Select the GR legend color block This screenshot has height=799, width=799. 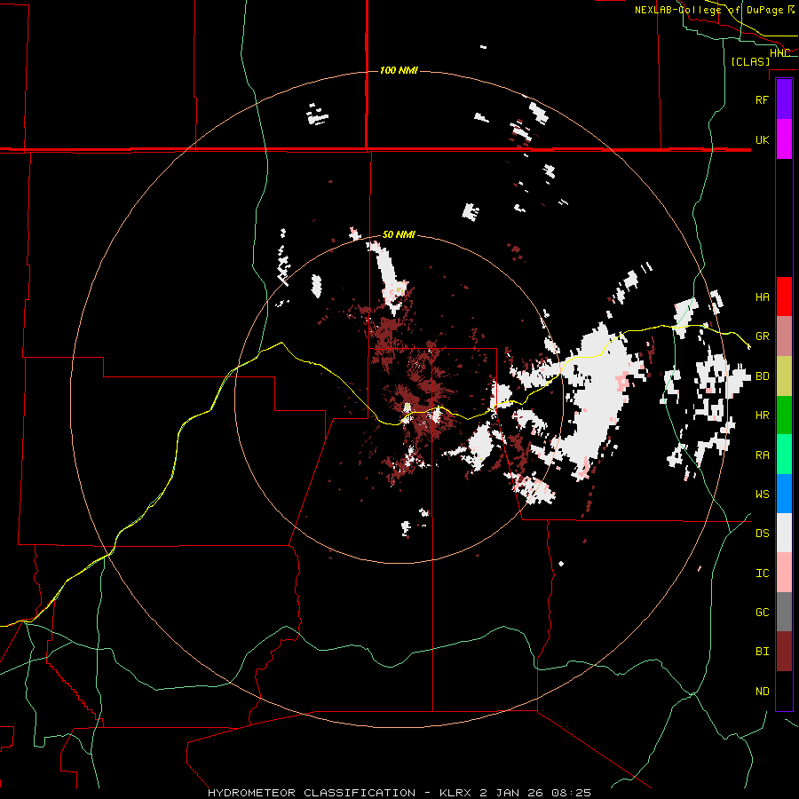(784, 336)
